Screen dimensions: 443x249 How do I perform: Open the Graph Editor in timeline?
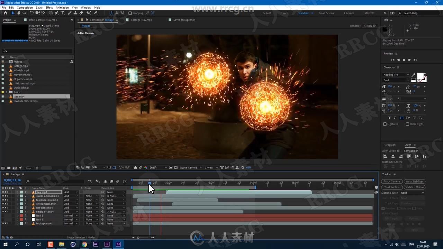125,181
